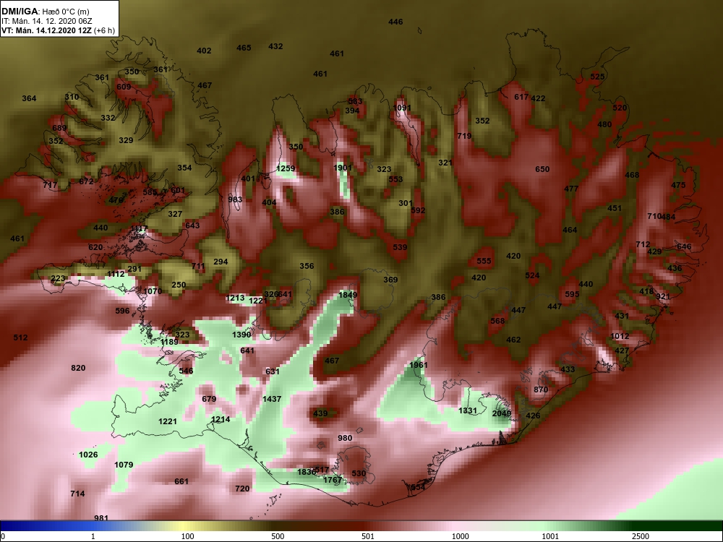Select the map value 1079
The height and width of the screenshot is (542, 723).
pos(124,465)
